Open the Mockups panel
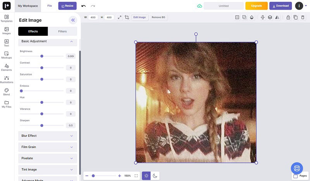 (7, 55)
